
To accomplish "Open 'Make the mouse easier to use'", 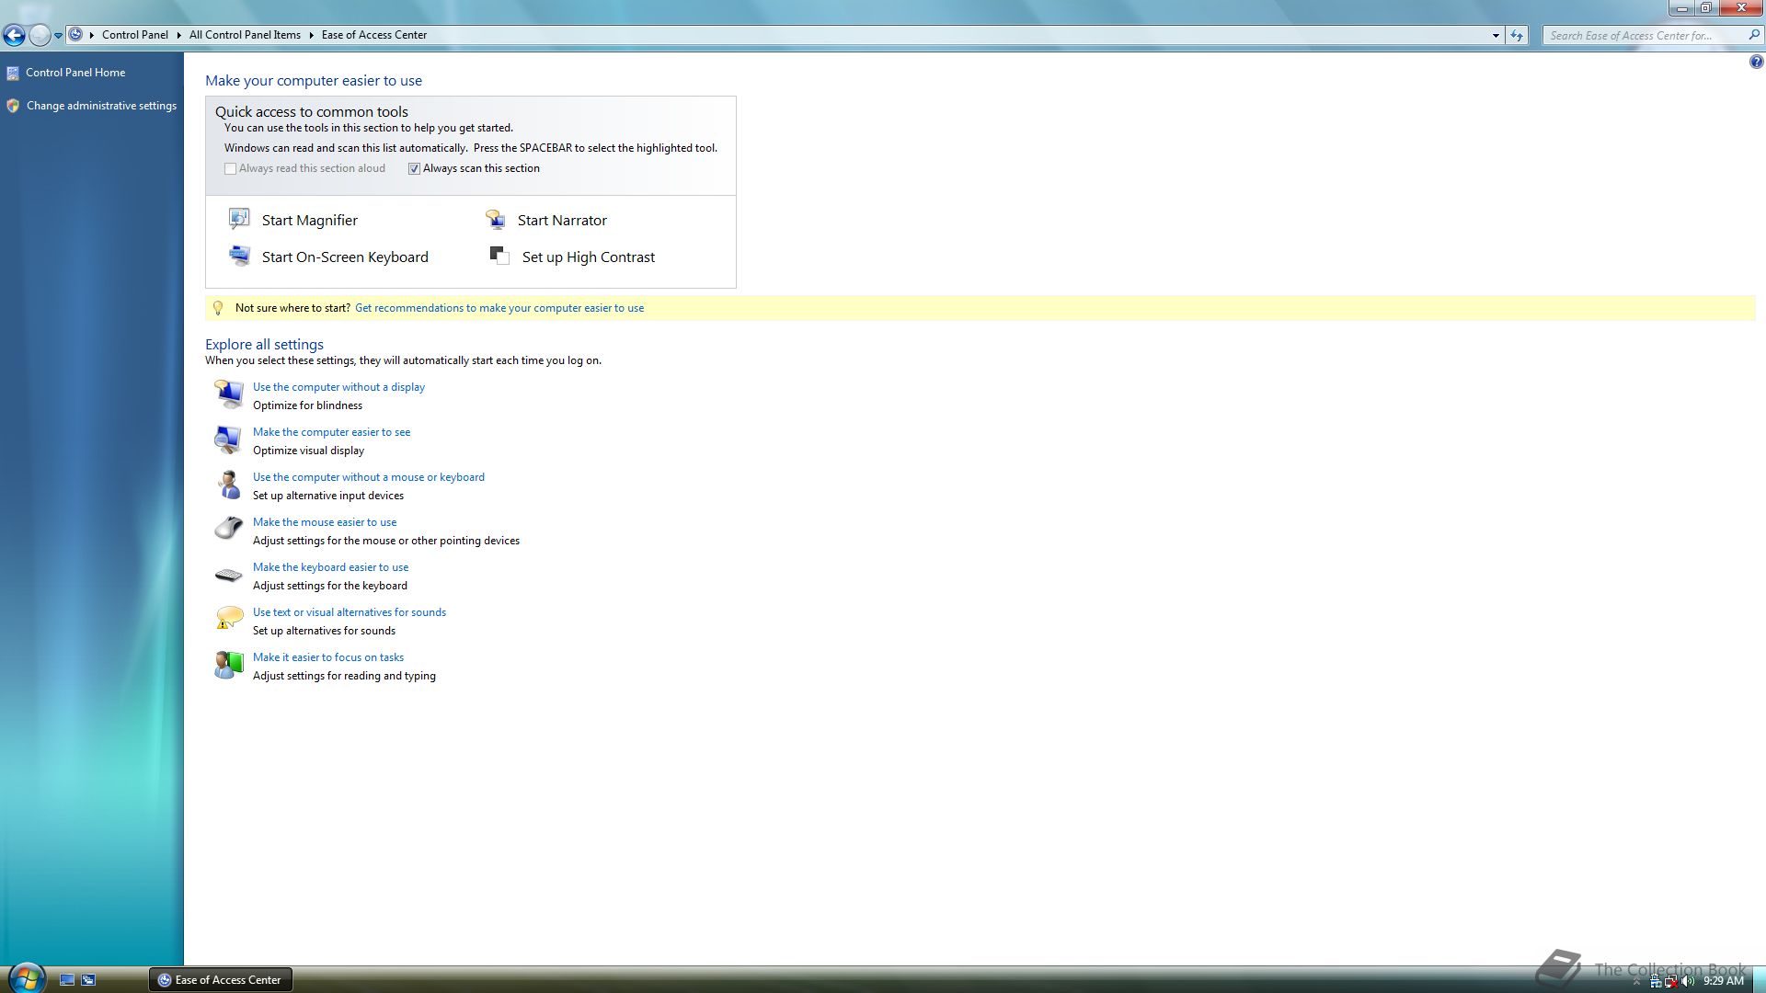I will pyautogui.click(x=325, y=522).
